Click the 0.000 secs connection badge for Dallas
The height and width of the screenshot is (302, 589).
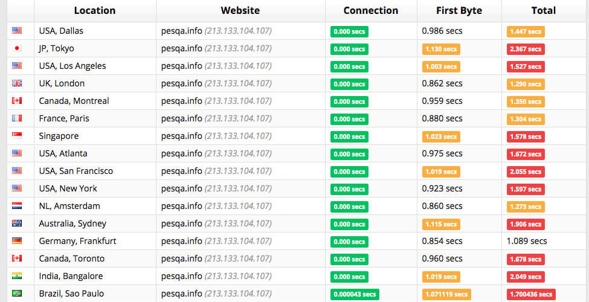point(349,31)
